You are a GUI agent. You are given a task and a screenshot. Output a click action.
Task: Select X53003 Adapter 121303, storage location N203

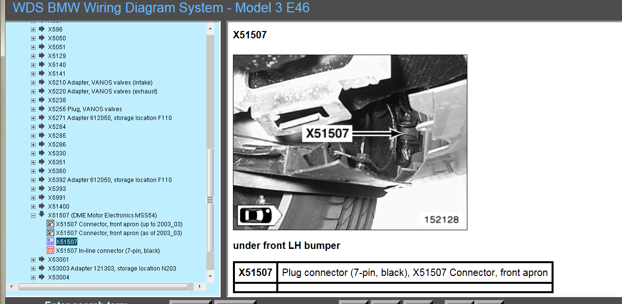(112, 269)
